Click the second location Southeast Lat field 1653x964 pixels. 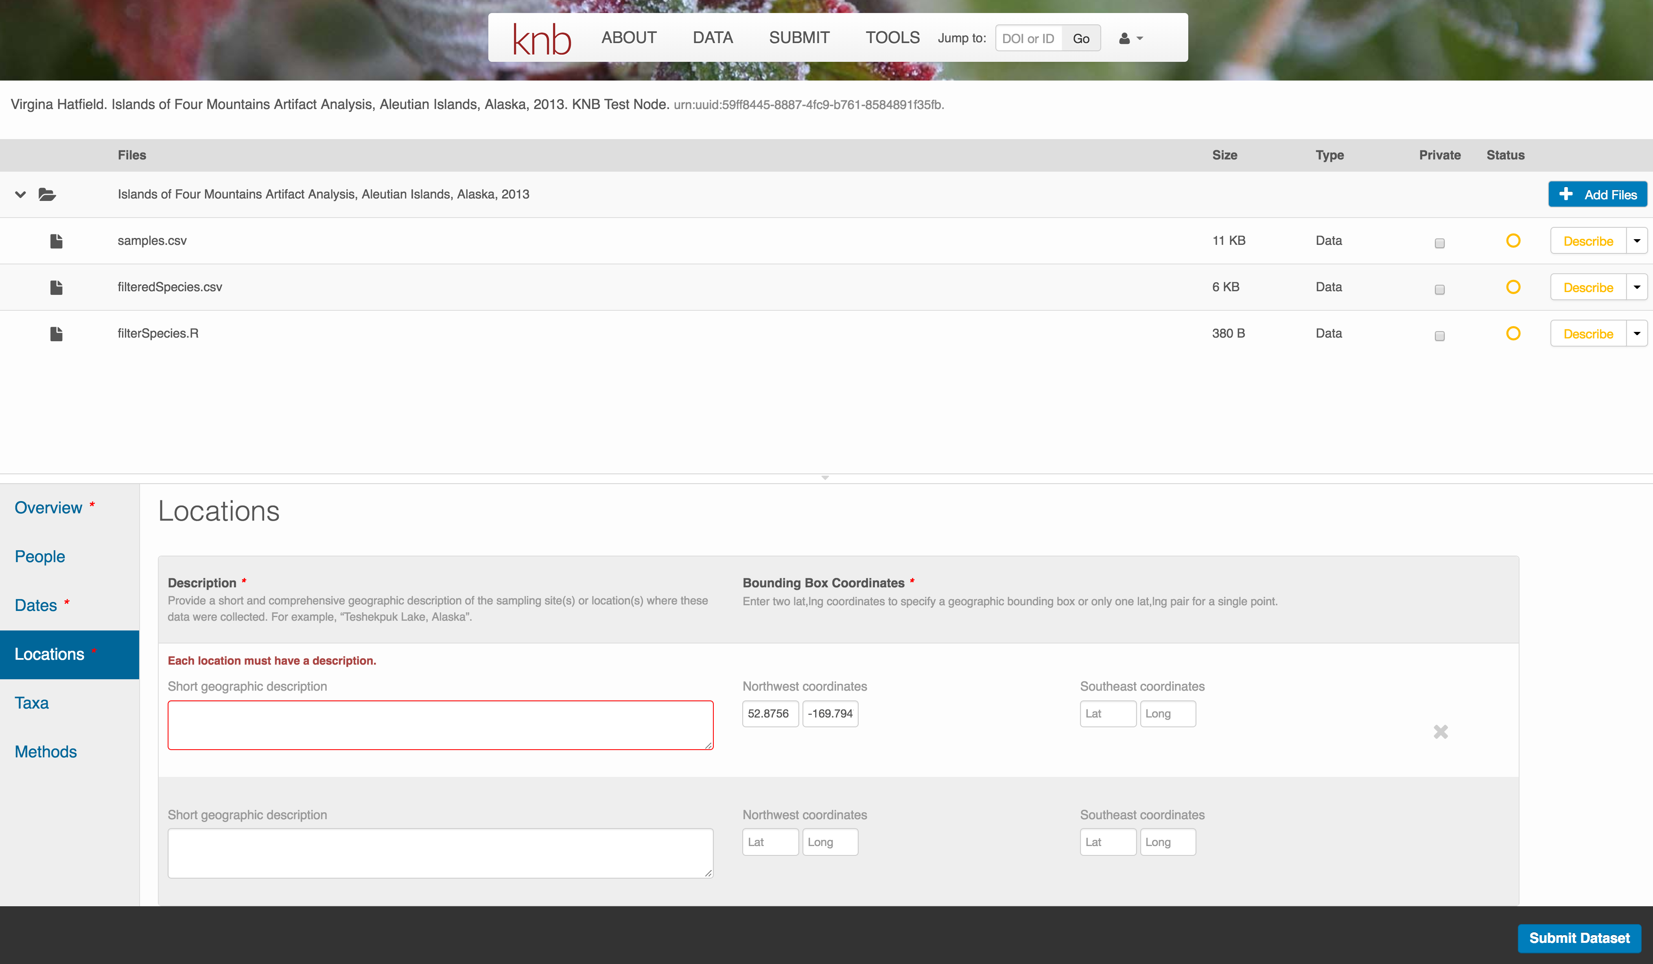1108,842
